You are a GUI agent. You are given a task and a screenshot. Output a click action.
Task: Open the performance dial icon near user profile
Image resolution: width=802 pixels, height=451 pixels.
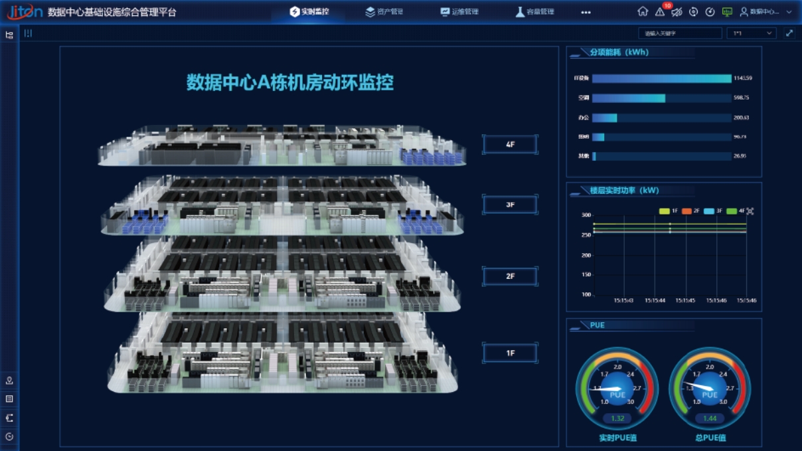[711, 12]
